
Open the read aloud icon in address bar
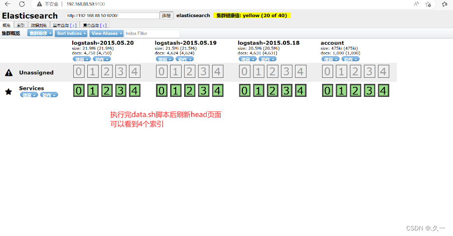[416, 4]
